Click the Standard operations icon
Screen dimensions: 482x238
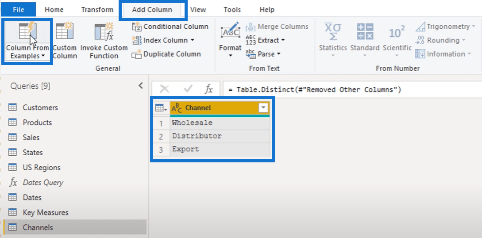pos(365,31)
